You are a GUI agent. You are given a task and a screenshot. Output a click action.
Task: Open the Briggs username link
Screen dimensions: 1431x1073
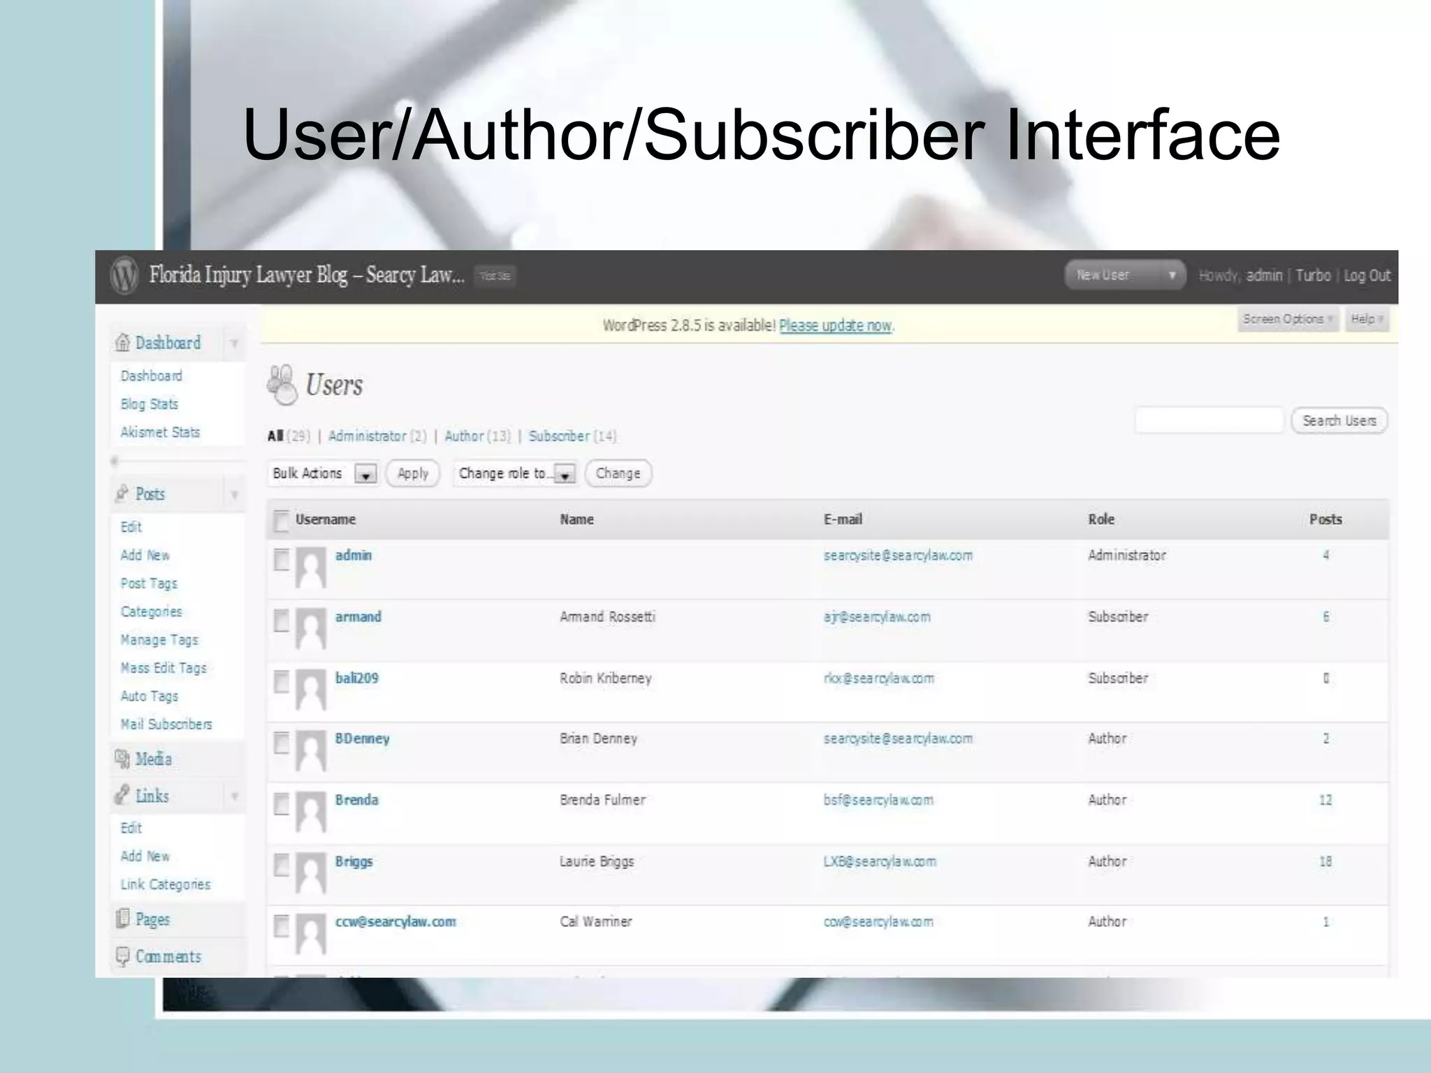354,861
